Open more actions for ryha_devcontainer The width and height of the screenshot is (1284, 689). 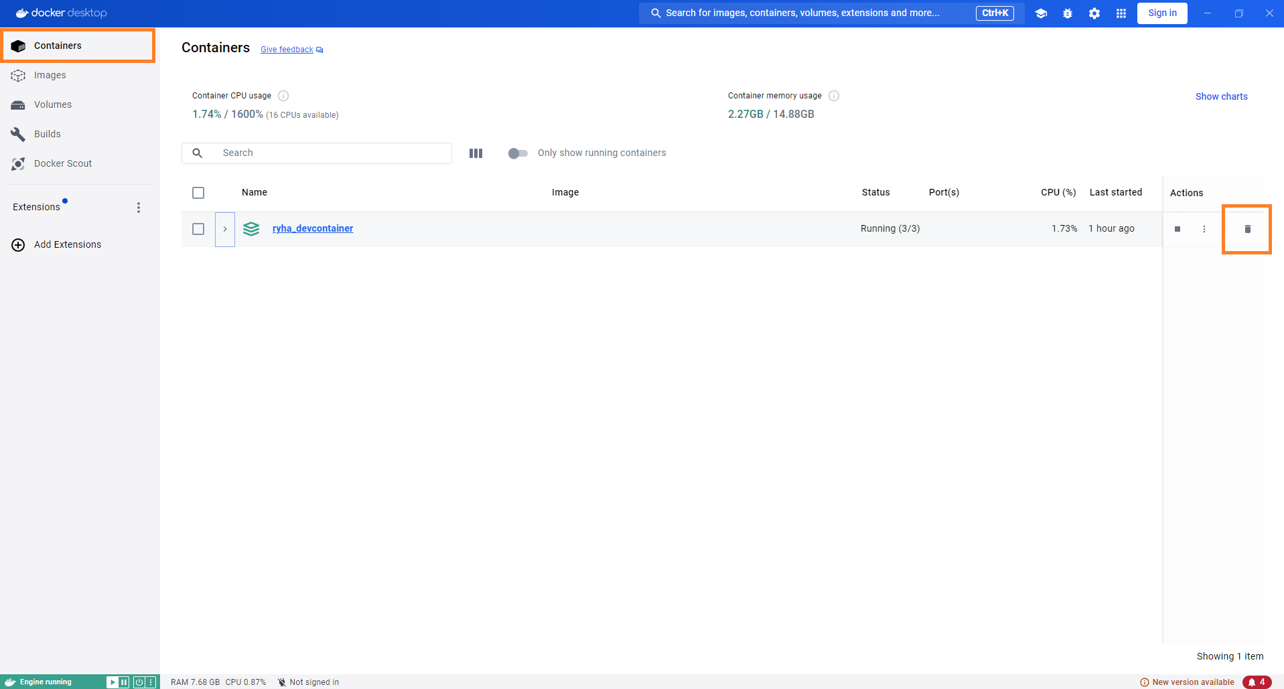click(x=1204, y=229)
